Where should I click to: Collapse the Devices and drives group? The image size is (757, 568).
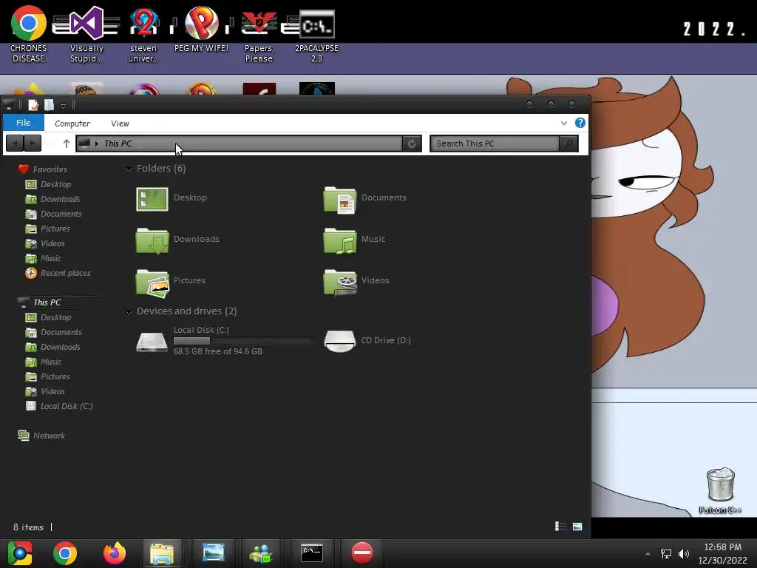click(x=129, y=311)
